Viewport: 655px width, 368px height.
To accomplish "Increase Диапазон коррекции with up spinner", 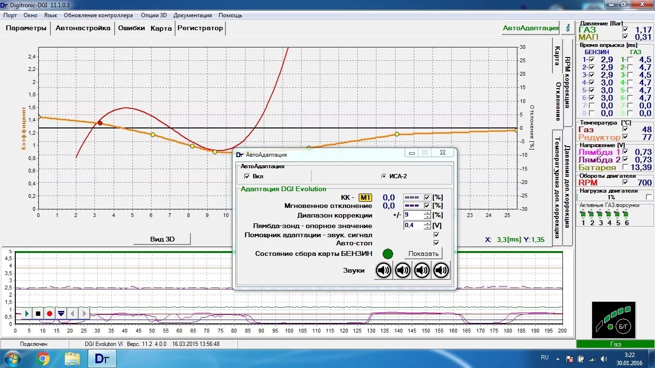I will point(427,213).
